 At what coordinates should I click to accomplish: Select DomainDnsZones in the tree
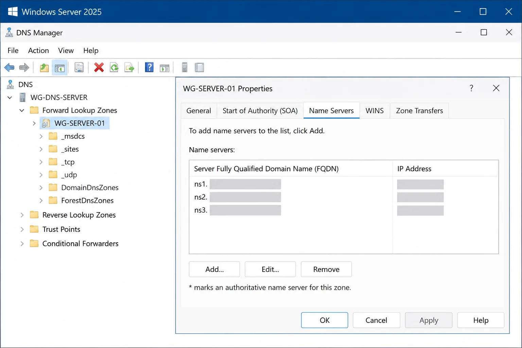point(90,188)
